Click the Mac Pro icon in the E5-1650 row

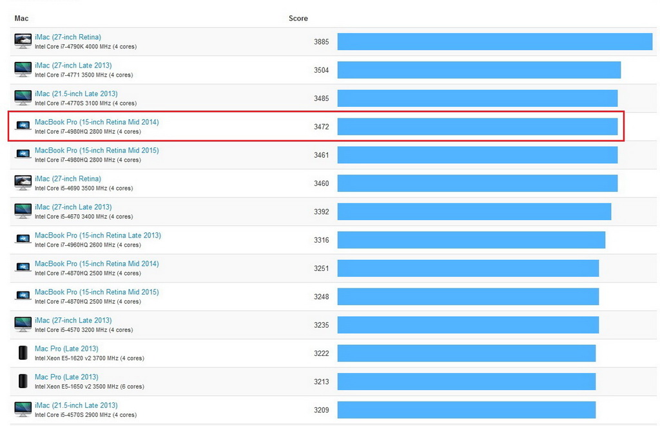tap(23, 381)
